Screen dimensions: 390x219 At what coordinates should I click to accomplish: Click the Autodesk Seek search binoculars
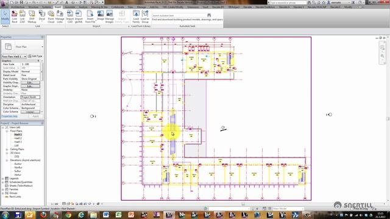209,15
